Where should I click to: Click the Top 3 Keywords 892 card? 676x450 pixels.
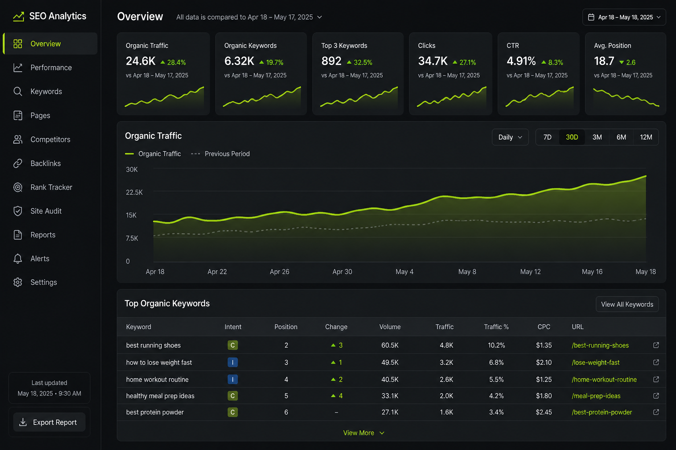click(x=358, y=74)
